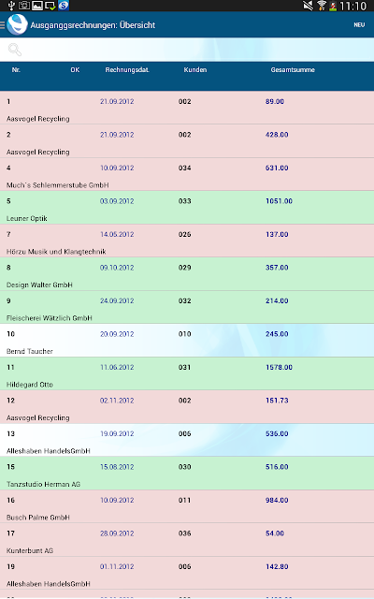Open the picture notification icon
Viewport: 374px width, 599px height.
point(37,6)
